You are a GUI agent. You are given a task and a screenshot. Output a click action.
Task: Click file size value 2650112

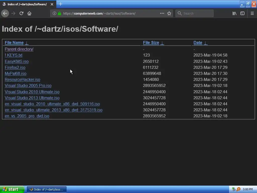pyautogui.click(x=151, y=61)
